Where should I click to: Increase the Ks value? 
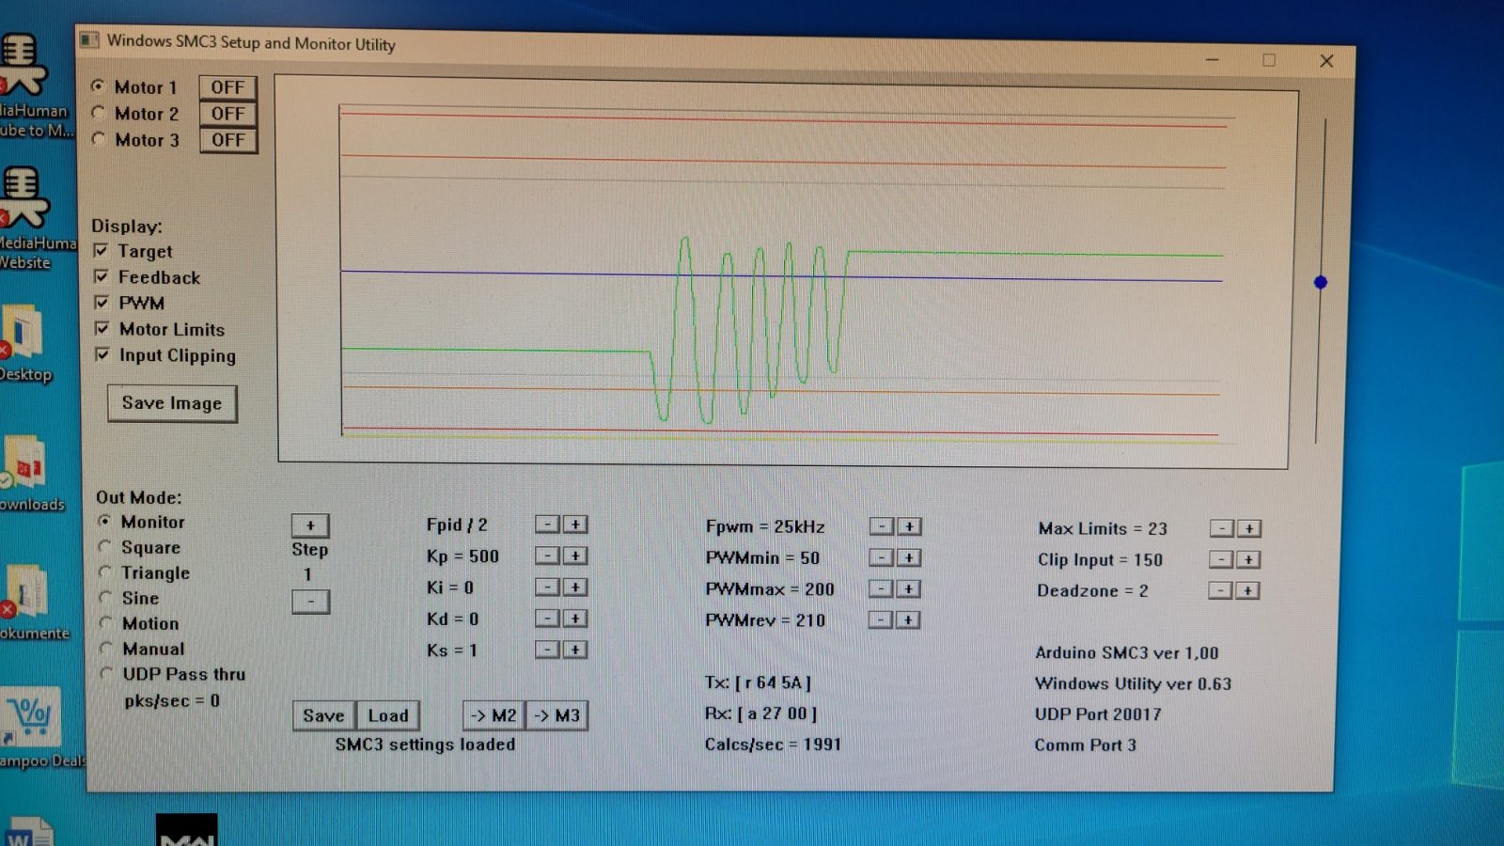(x=575, y=650)
